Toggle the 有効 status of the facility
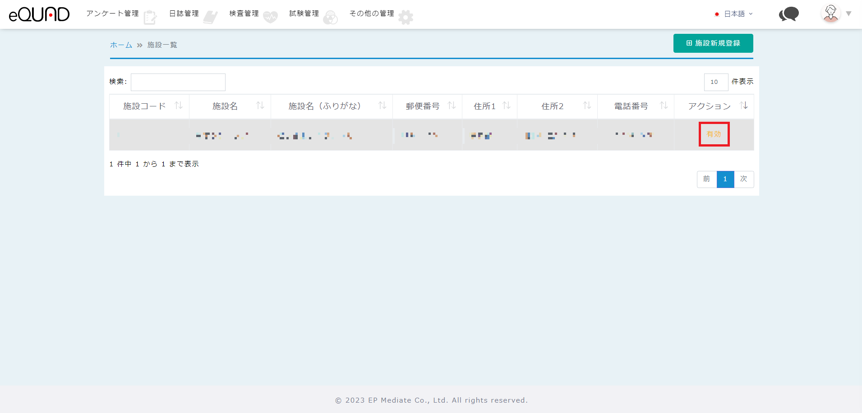This screenshot has height=413, width=862. (714, 134)
